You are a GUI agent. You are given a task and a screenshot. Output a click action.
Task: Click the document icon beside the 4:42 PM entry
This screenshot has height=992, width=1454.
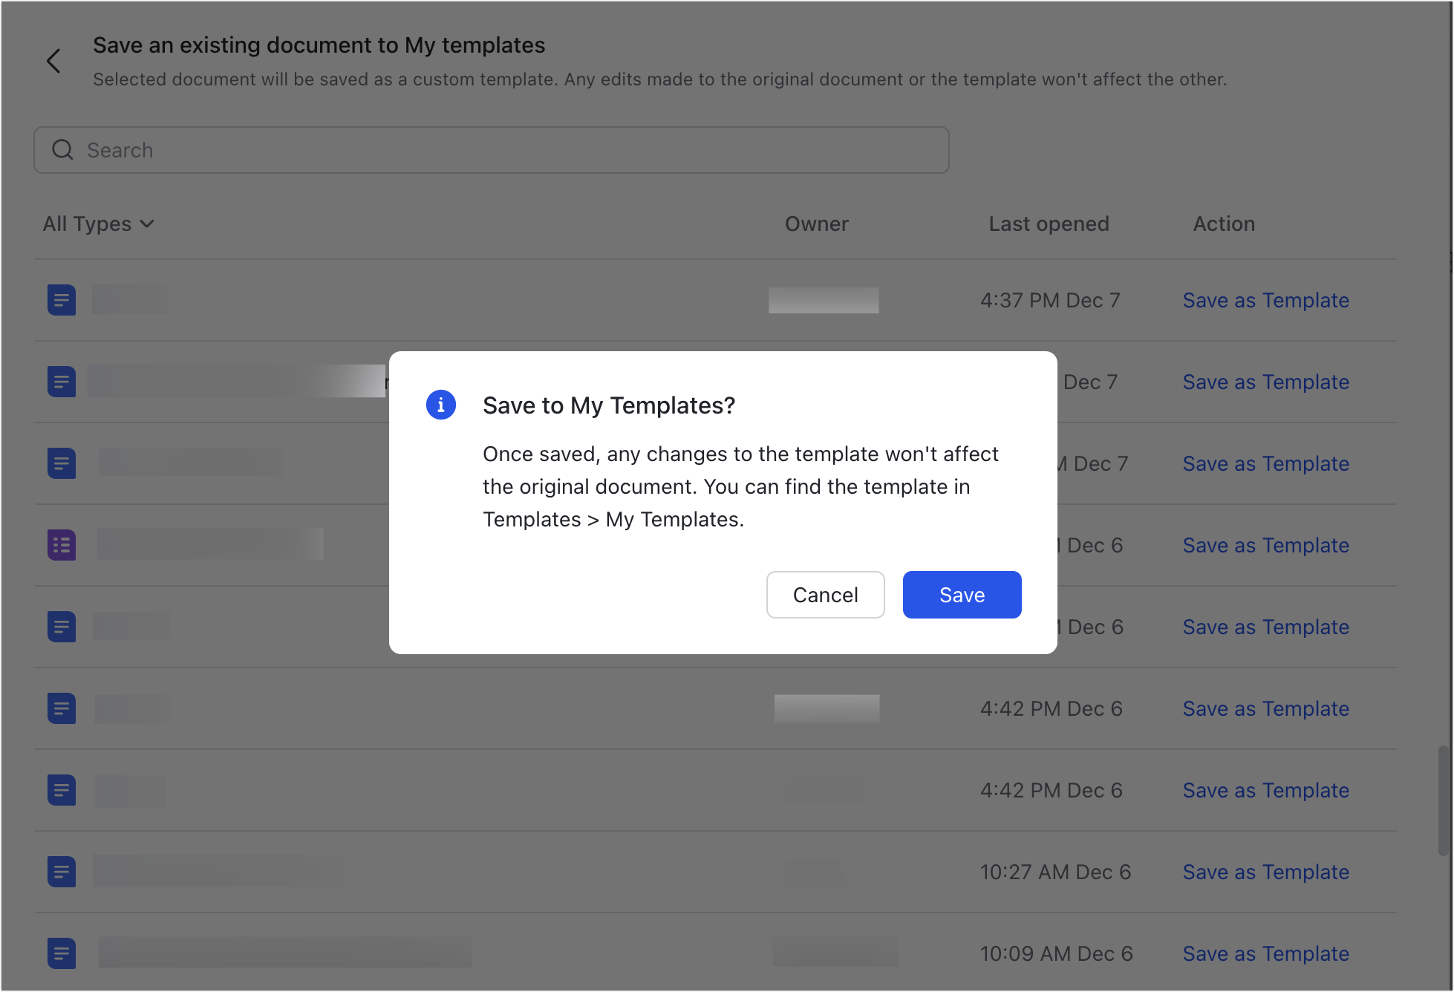point(62,708)
